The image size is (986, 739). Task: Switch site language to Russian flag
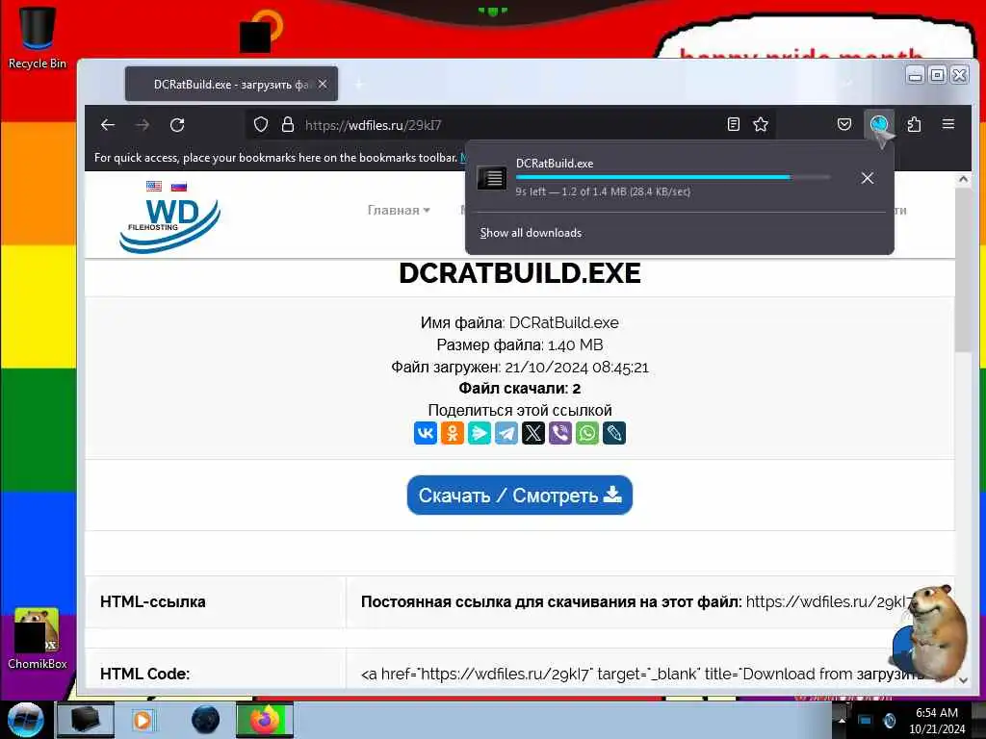coord(179,186)
